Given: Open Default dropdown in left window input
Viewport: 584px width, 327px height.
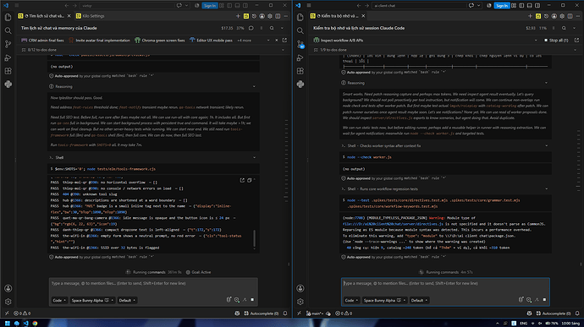Looking at the screenshot, I should click(127, 300).
